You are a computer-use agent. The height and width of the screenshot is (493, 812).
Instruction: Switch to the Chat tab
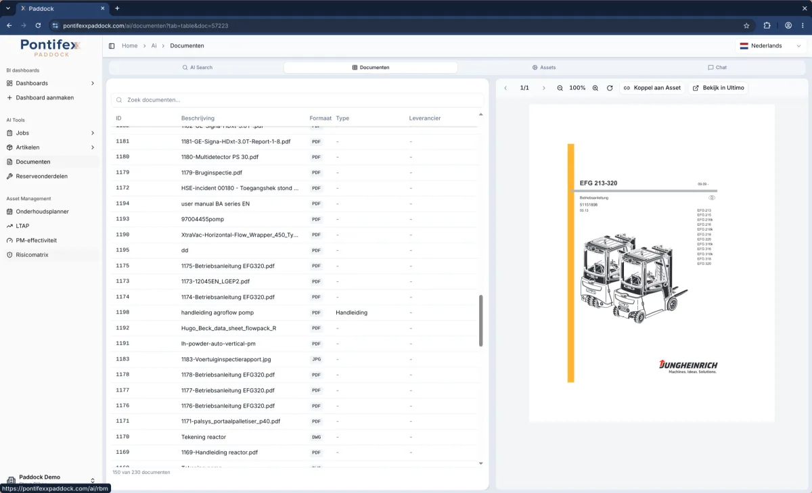pyautogui.click(x=717, y=68)
